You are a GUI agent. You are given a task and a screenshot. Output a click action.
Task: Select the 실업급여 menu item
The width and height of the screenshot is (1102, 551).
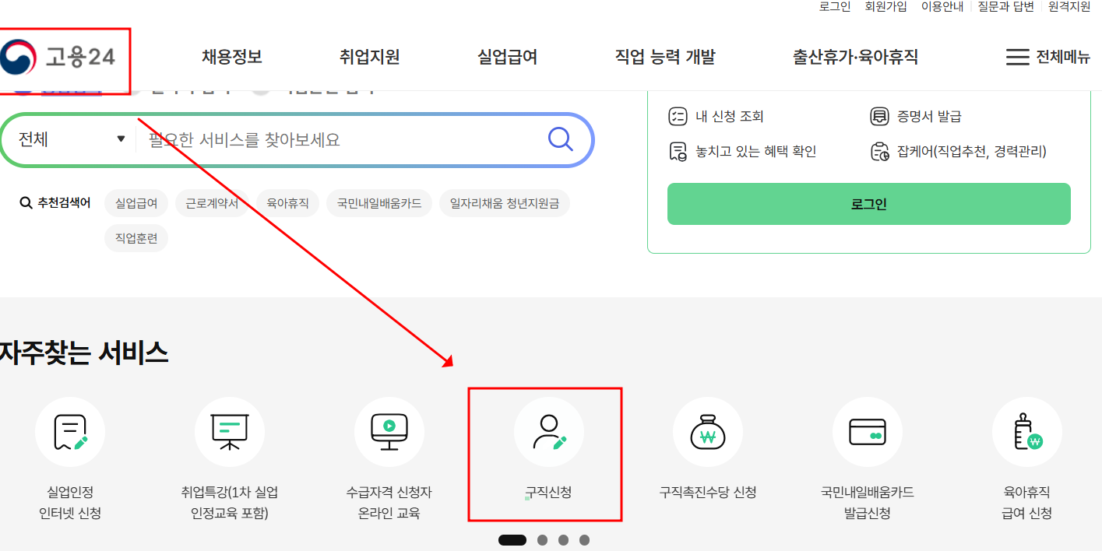coord(506,56)
